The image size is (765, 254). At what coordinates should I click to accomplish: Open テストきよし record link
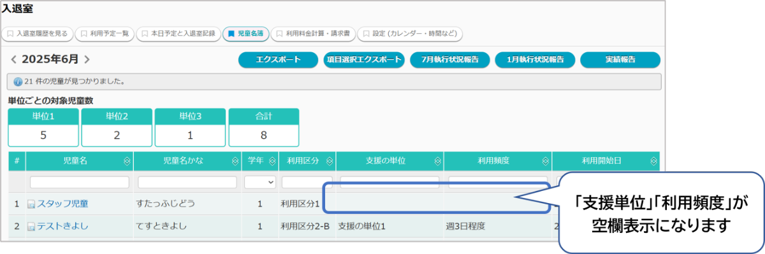click(x=62, y=226)
